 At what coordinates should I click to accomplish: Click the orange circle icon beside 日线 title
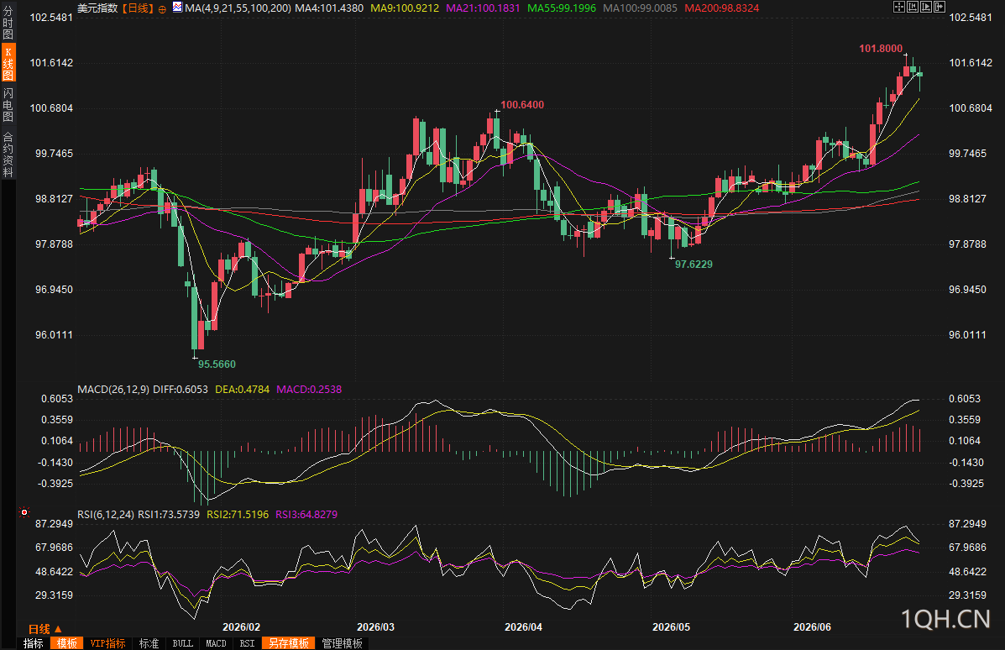pos(162,9)
